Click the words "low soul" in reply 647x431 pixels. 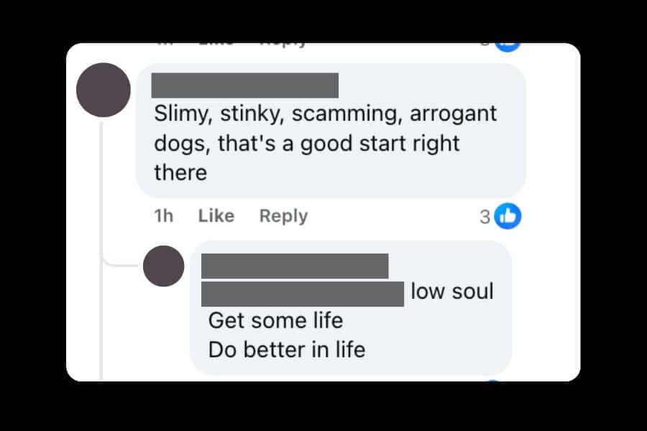coord(452,291)
